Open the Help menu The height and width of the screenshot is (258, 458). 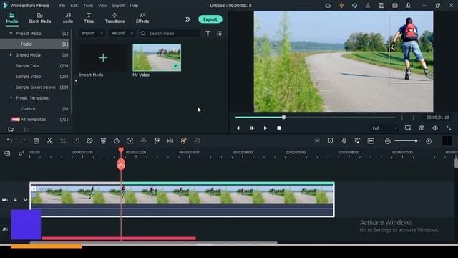point(134,6)
